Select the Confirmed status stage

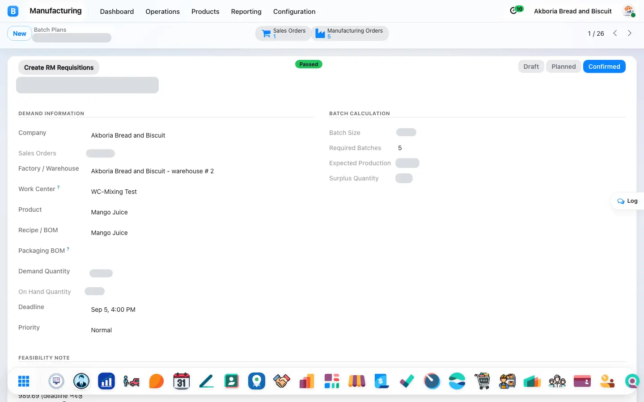point(604,67)
